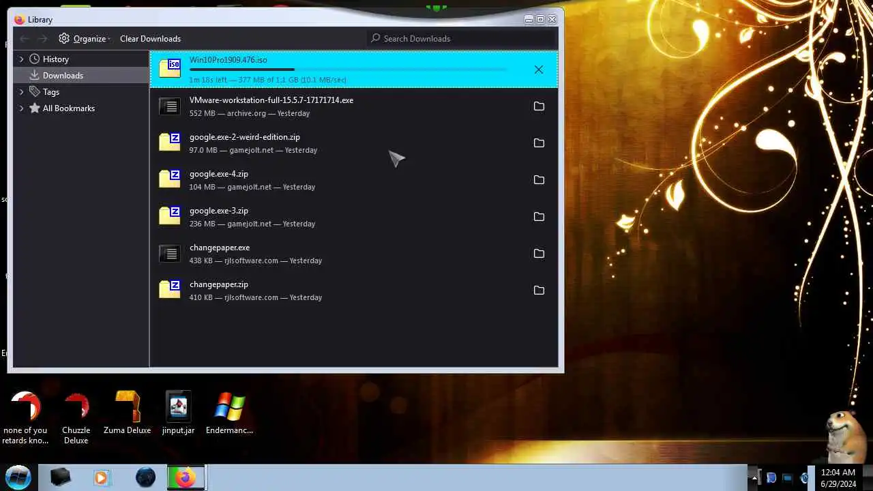Click the google.exe-3.zip file icon

[170, 215]
